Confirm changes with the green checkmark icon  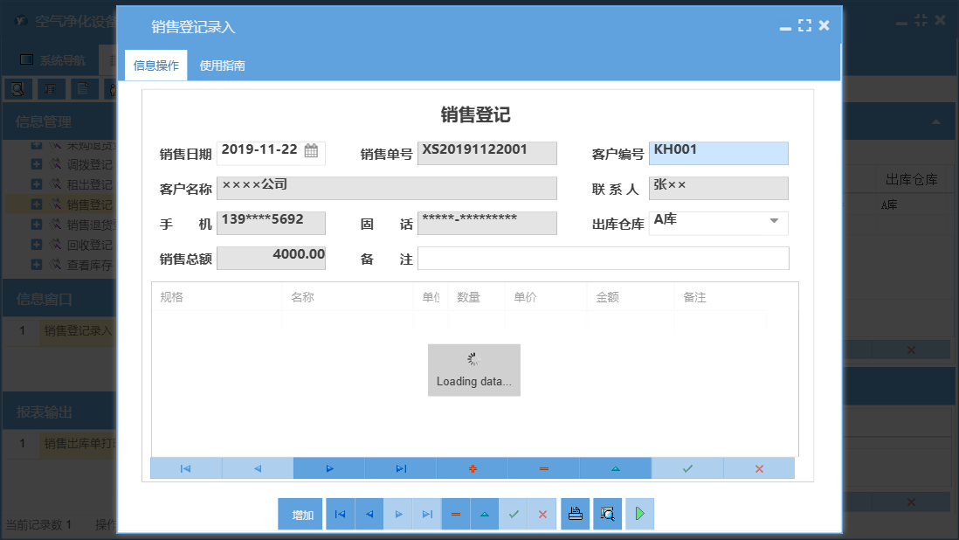point(686,468)
